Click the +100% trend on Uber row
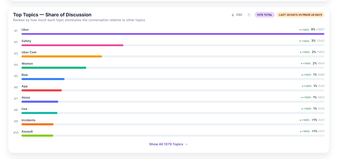This screenshot has height=159, width=339. 304,30
